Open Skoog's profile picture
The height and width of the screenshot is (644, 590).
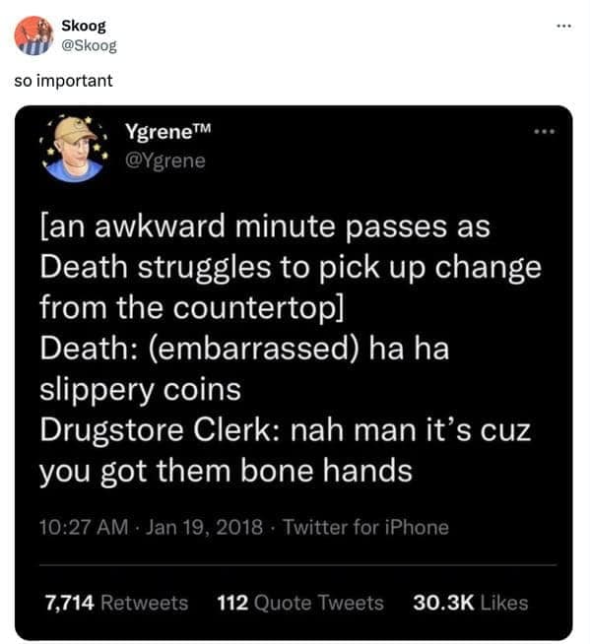33,35
